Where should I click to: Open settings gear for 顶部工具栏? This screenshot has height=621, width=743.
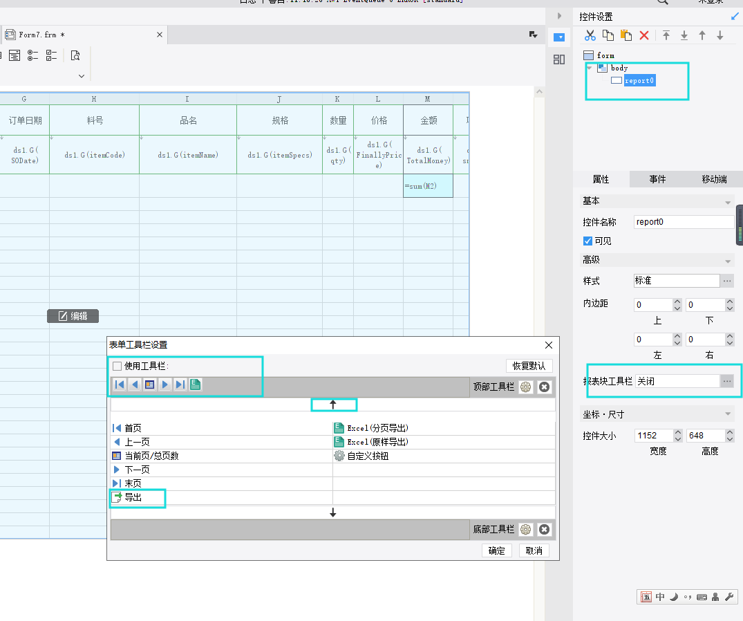point(525,387)
